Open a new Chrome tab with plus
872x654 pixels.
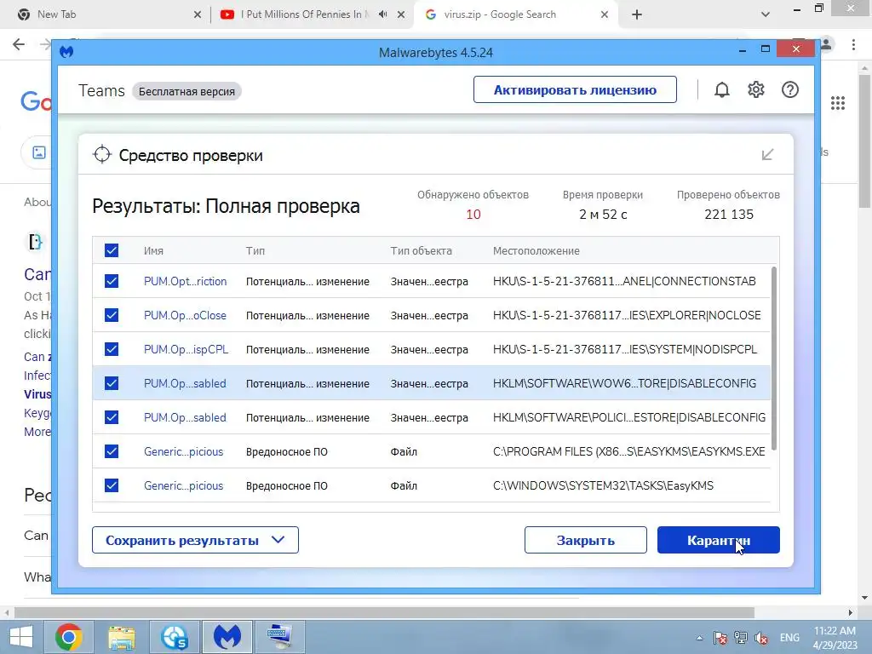pos(637,14)
